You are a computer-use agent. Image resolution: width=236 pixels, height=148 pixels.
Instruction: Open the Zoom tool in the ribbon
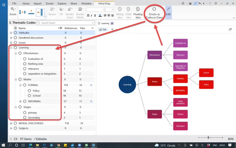(12, 11)
